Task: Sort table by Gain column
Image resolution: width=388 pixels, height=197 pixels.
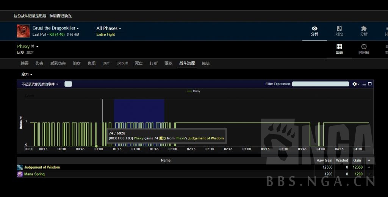Action: (x=357, y=160)
